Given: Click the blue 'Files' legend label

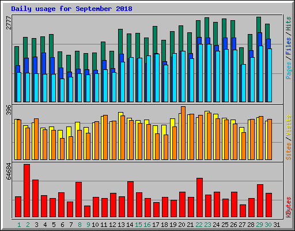Looking at the screenshot, I should coord(289,46).
